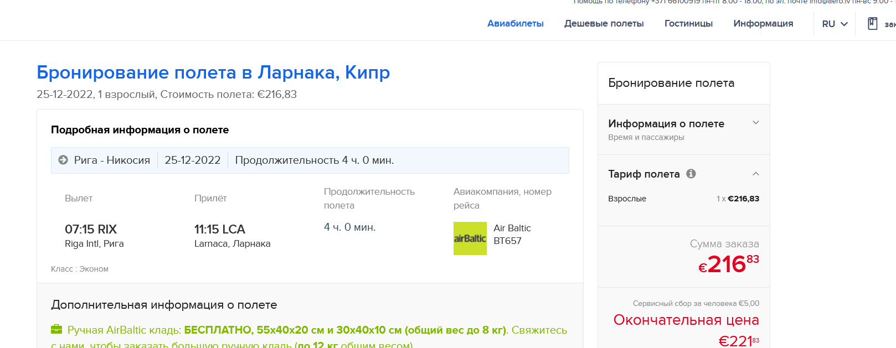Click the flight date 25-12-2022 in route bar

coord(192,160)
